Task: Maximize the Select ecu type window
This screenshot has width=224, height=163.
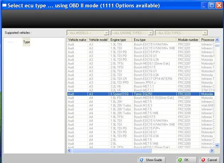Action: point(212,6)
